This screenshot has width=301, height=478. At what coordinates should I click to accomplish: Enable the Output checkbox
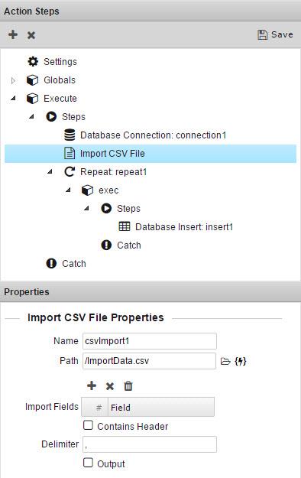pyautogui.click(x=88, y=463)
